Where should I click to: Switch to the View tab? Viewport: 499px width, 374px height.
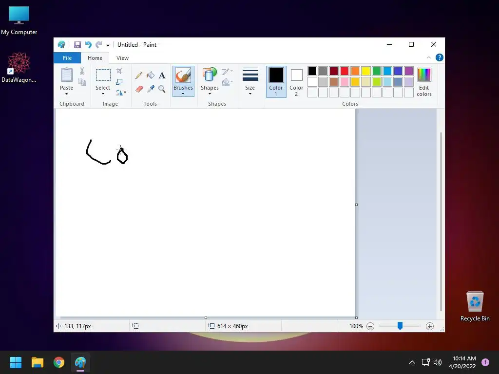click(x=122, y=58)
